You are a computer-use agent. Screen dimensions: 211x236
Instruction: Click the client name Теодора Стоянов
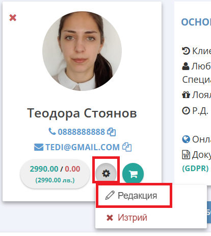point(82,113)
